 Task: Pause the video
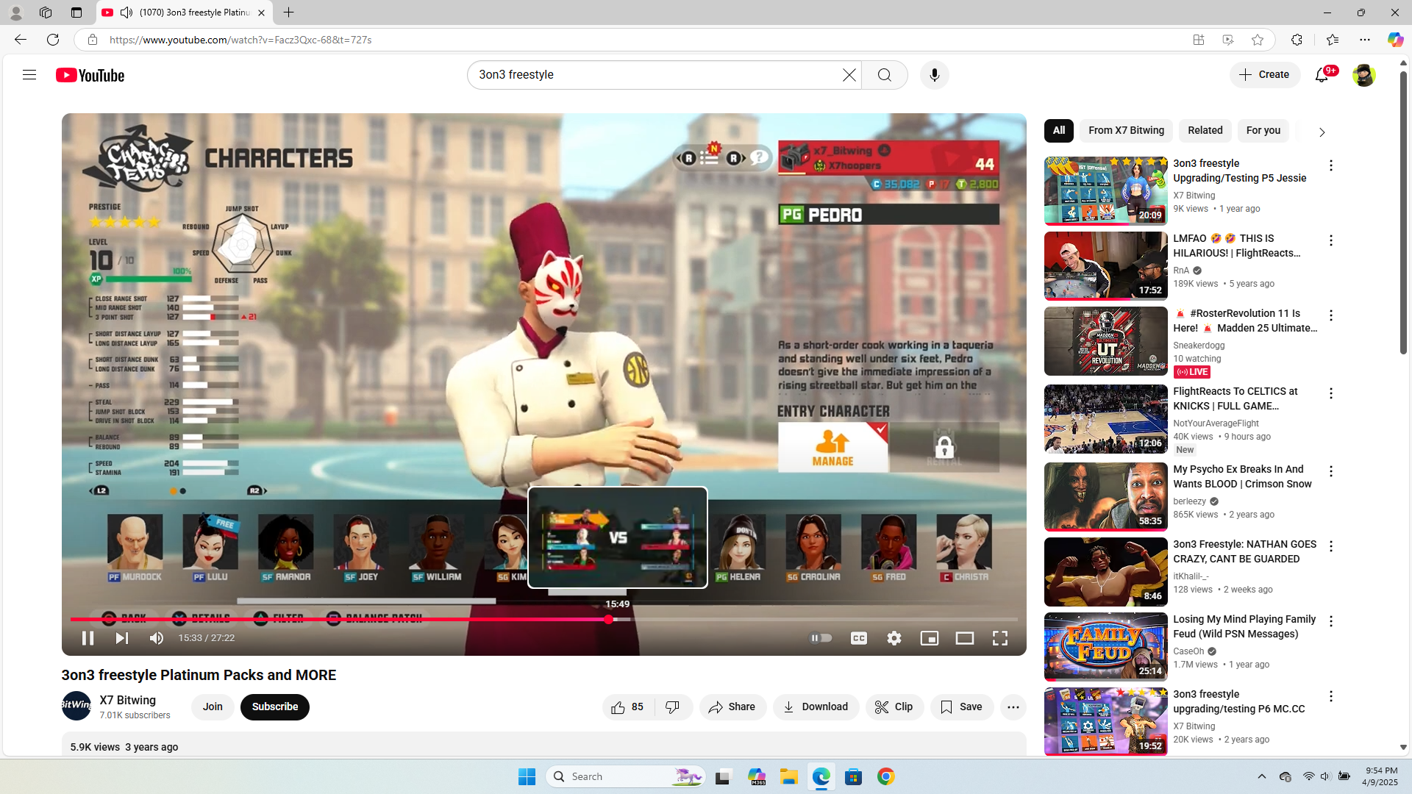coord(88,638)
